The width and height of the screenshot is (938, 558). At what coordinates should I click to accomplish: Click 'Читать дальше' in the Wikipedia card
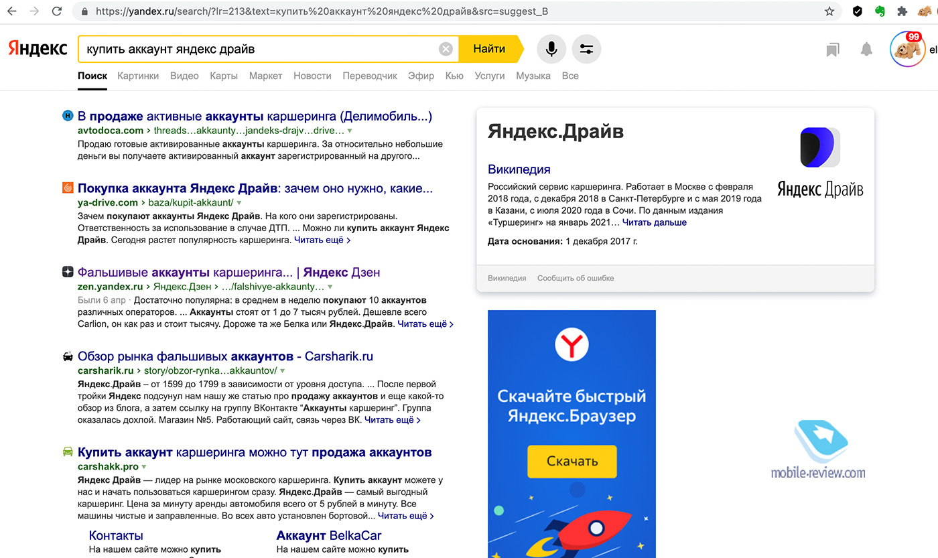pos(655,222)
